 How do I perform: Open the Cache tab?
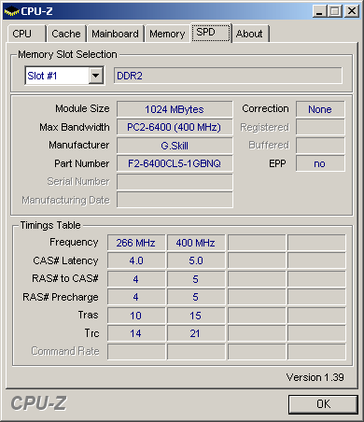pos(66,34)
